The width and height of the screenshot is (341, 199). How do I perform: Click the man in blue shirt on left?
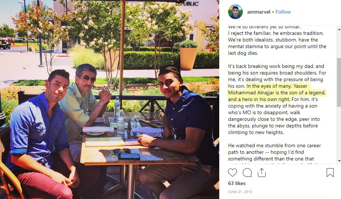coord(41,134)
